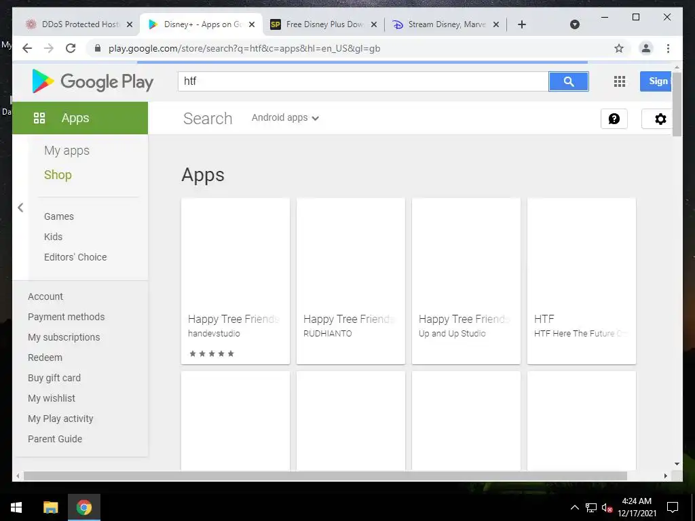Open the HTF Here The Future app card

582,282
